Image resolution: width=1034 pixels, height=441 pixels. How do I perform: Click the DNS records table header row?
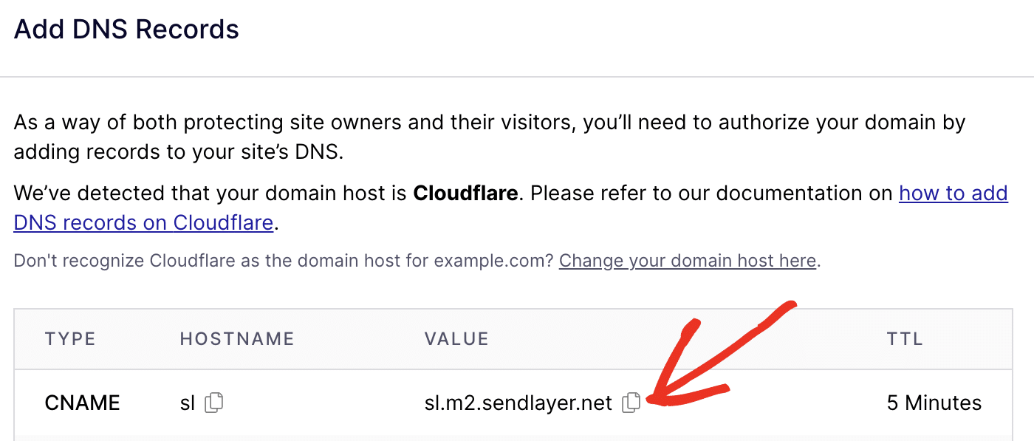click(x=517, y=339)
